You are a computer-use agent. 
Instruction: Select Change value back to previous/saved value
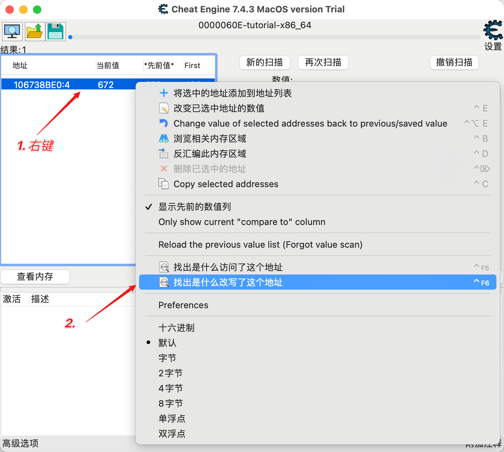coord(317,123)
